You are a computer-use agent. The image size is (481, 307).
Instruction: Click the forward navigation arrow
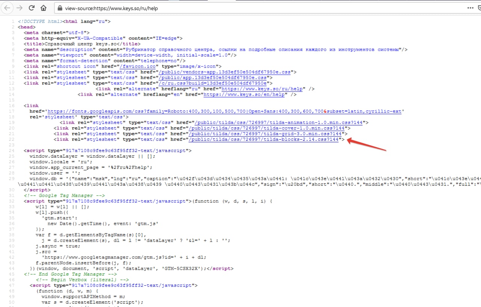[20, 8]
